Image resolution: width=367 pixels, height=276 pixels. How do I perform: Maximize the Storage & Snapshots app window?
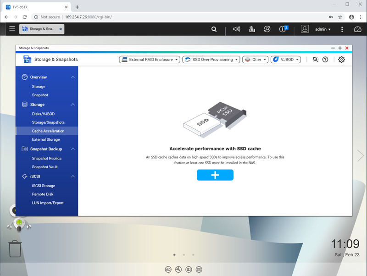(340, 48)
